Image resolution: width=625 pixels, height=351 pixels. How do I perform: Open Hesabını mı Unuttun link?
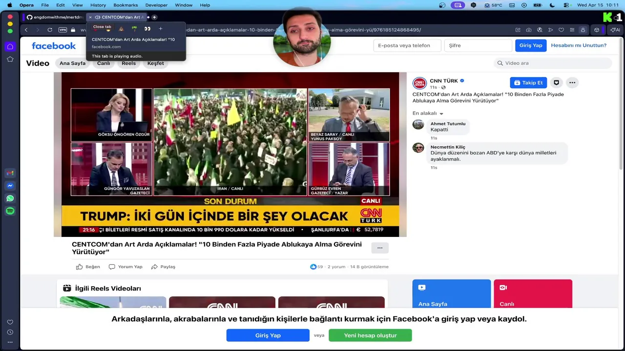pos(579,45)
